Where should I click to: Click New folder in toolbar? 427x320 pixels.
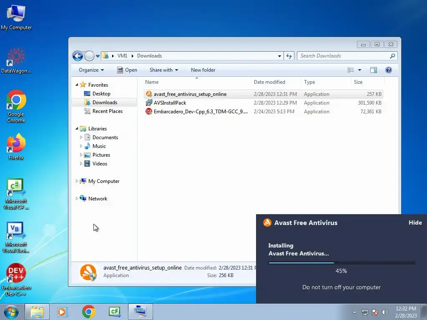coord(203,70)
